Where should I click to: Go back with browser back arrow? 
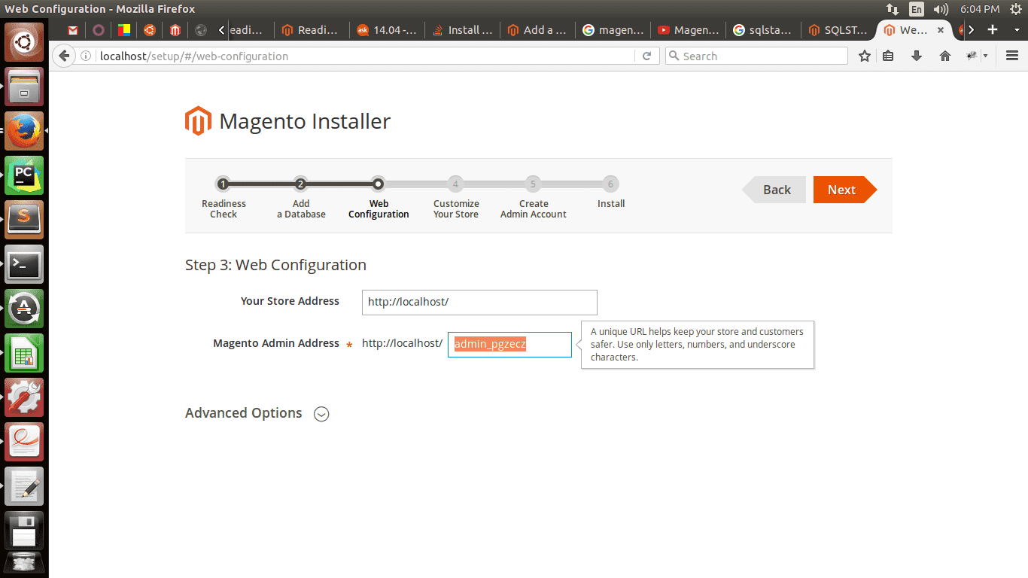(64, 56)
